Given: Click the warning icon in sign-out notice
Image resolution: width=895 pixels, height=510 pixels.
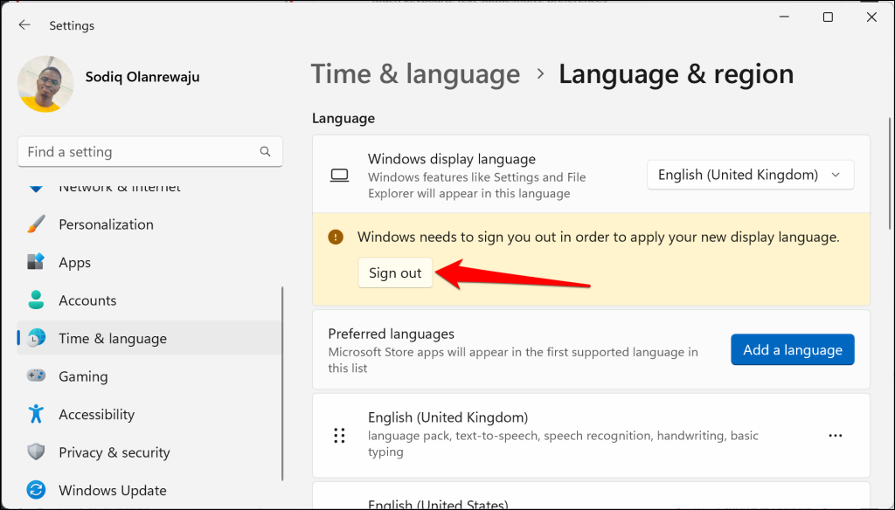Looking at the screenshot, I should [336, 237].
